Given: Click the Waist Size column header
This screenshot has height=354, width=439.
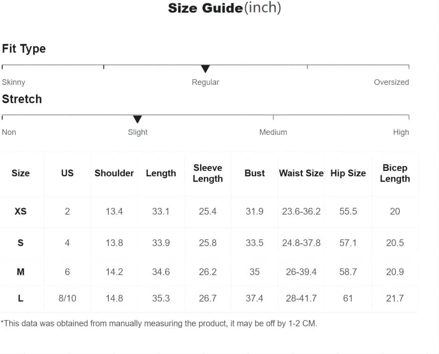Looking at the screenshot, I should pyautogui.click(x=301, y=173).
